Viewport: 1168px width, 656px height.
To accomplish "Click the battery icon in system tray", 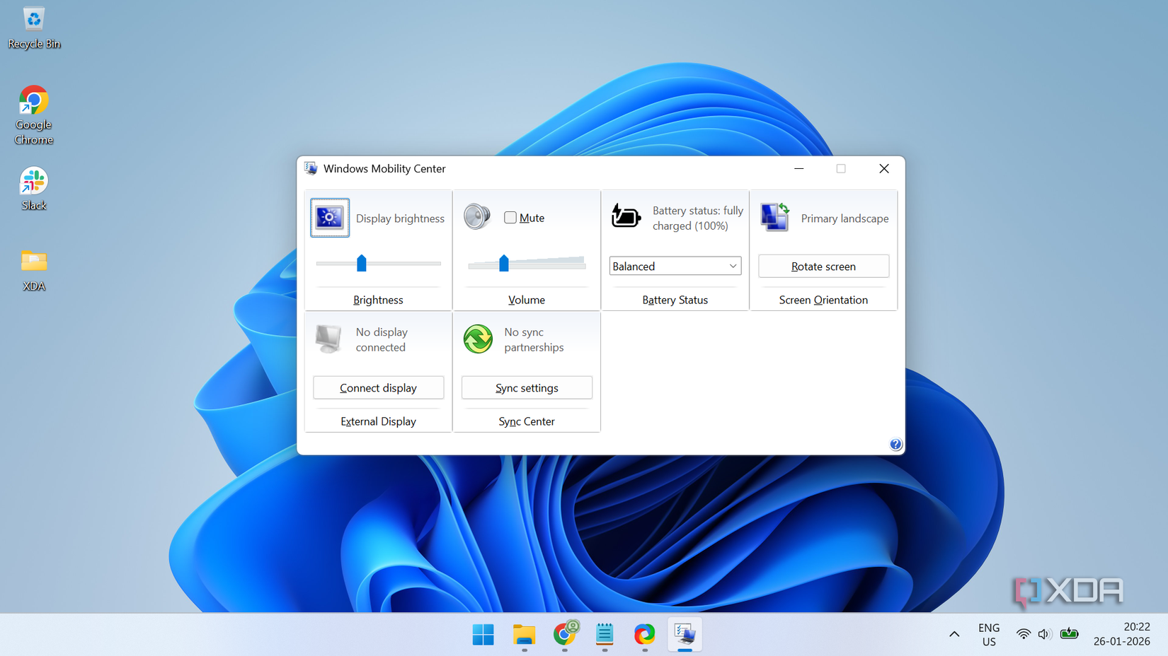I will pos(1069,633).
